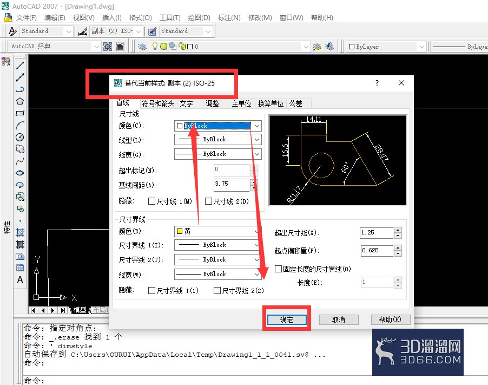This screenshot has width=488, height=385.
Task: Click the dialog ? help button
Action: click(x=377, y=83)
